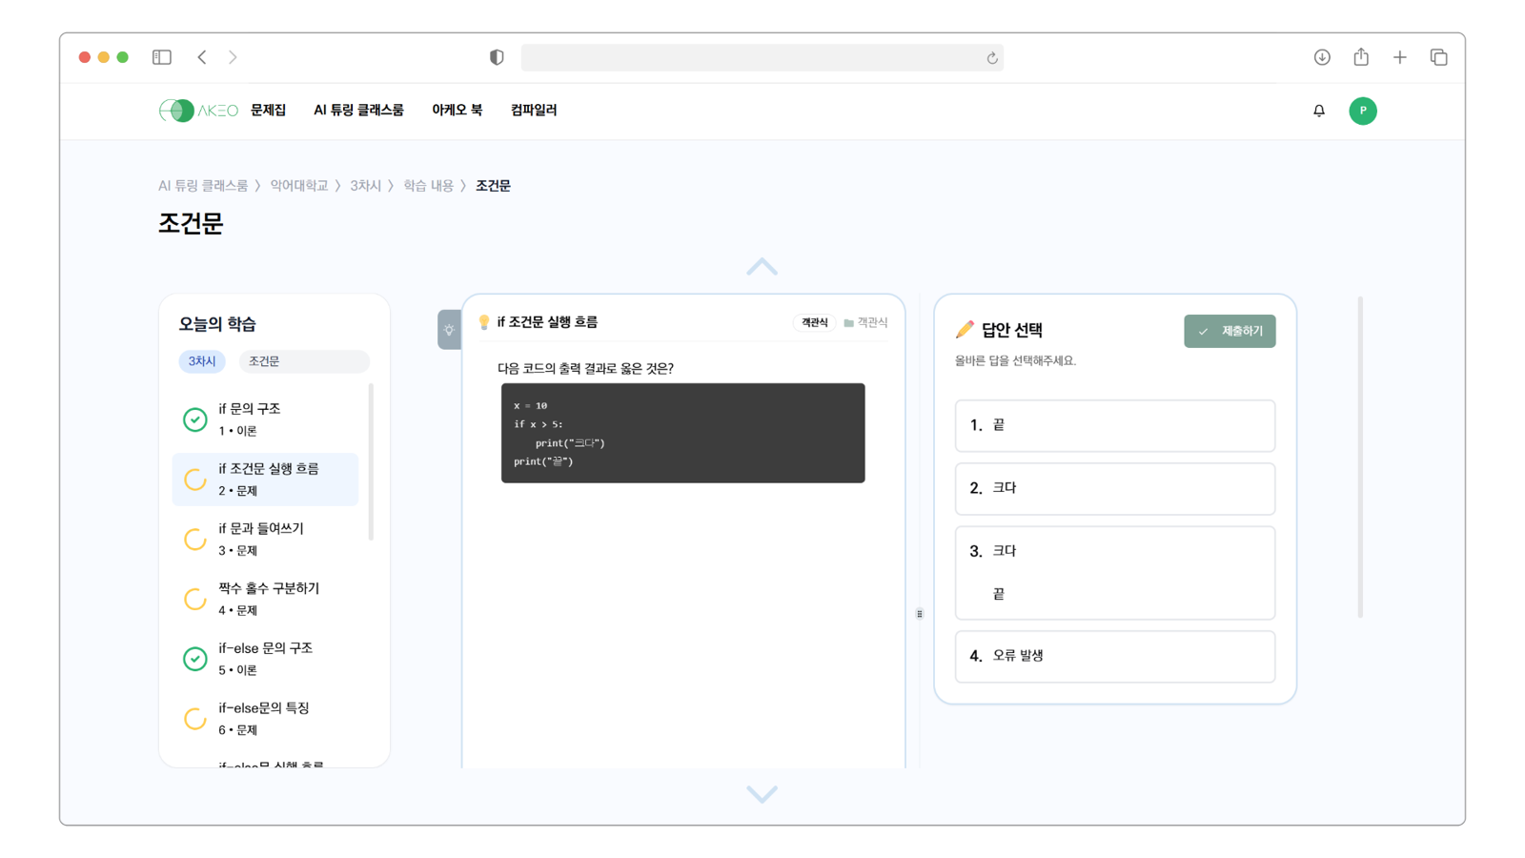Submit answer with 제출하기 button
The height and width of the screenshot is (858, 1525).
pyautogui.click(x=1230, y=331)
